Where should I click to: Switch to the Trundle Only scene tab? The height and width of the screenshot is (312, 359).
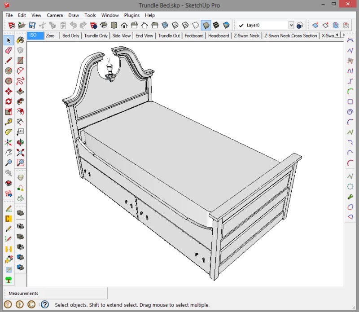tap(96, 35)
